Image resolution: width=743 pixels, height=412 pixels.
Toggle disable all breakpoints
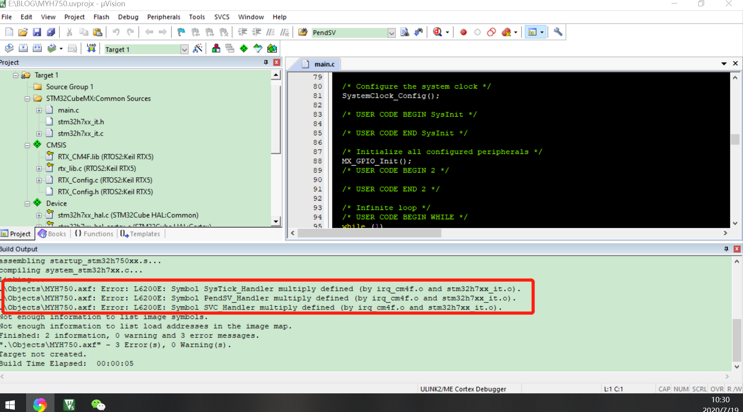click(492, 32)
